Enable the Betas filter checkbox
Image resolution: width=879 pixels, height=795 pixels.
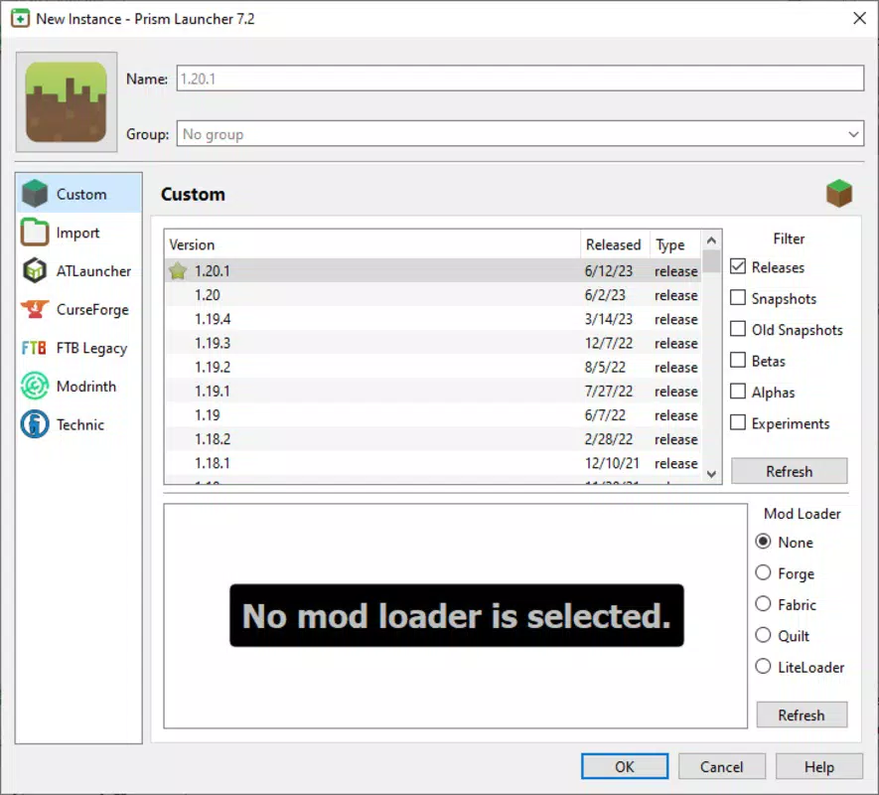pos(738,360)
